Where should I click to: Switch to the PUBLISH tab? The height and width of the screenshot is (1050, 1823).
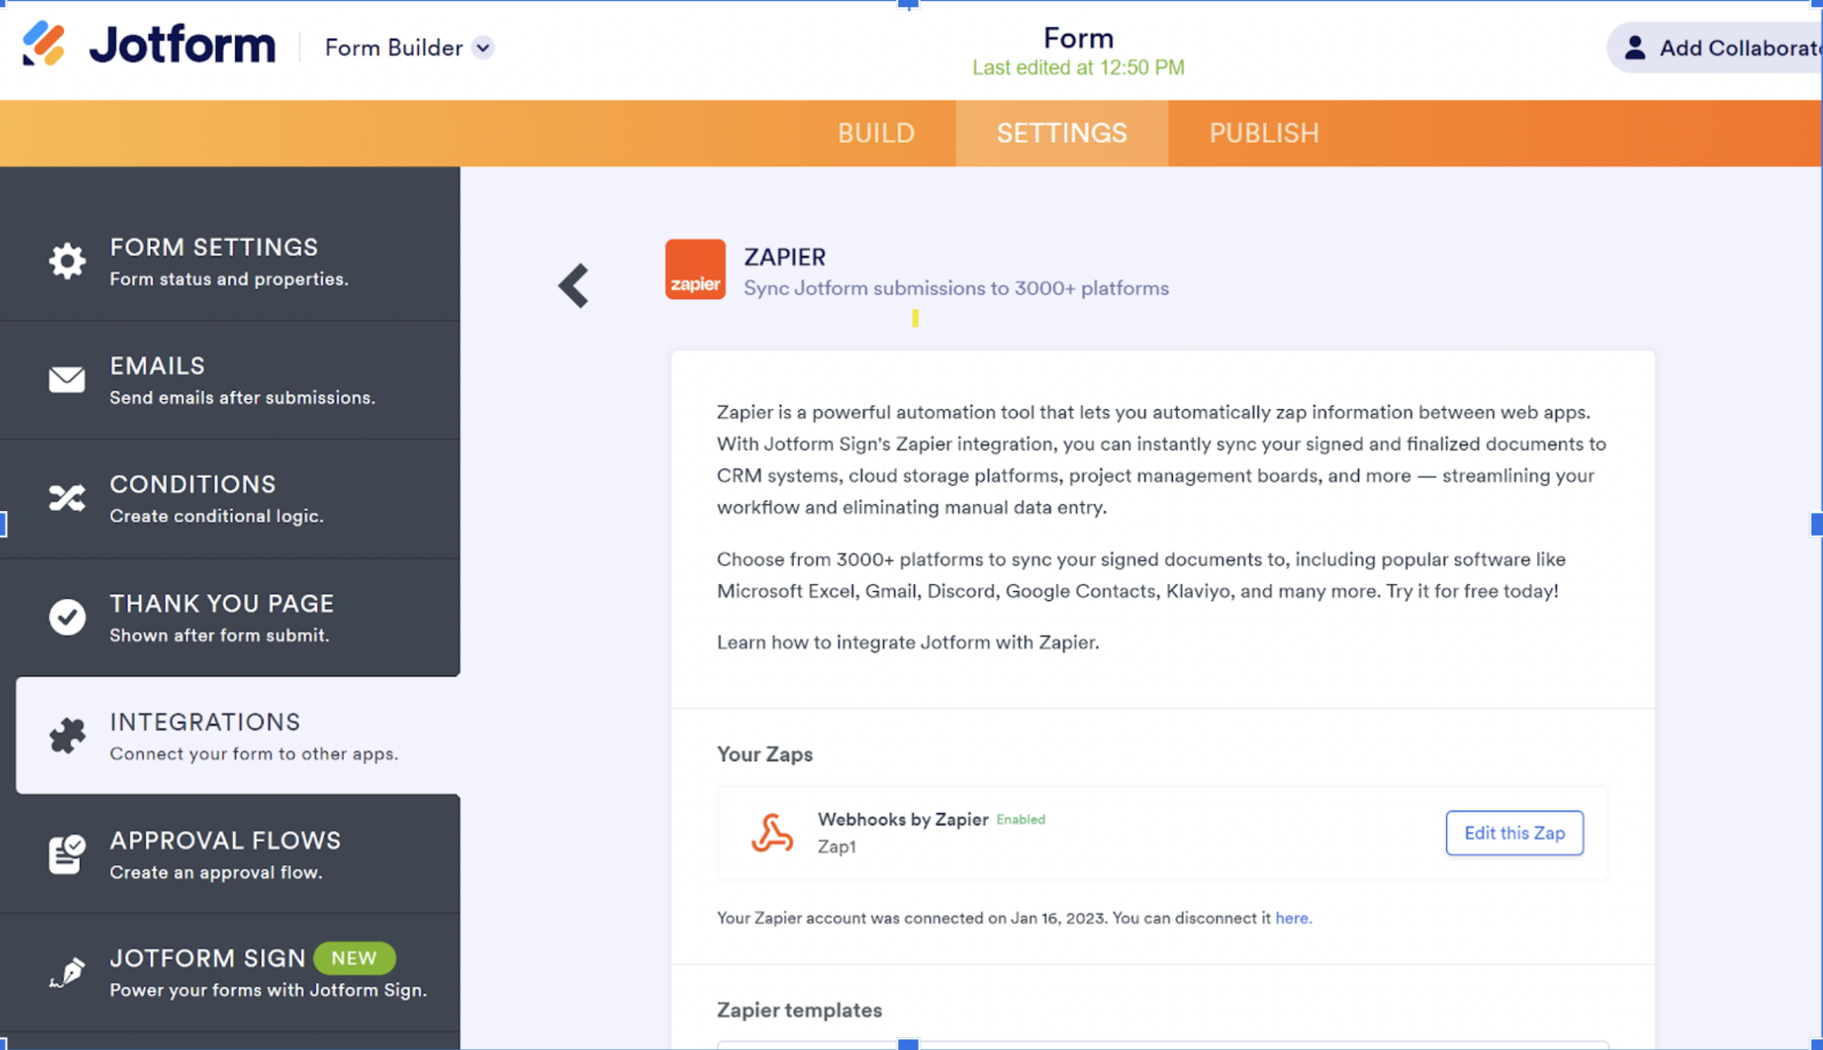[x=1264, y=133]
